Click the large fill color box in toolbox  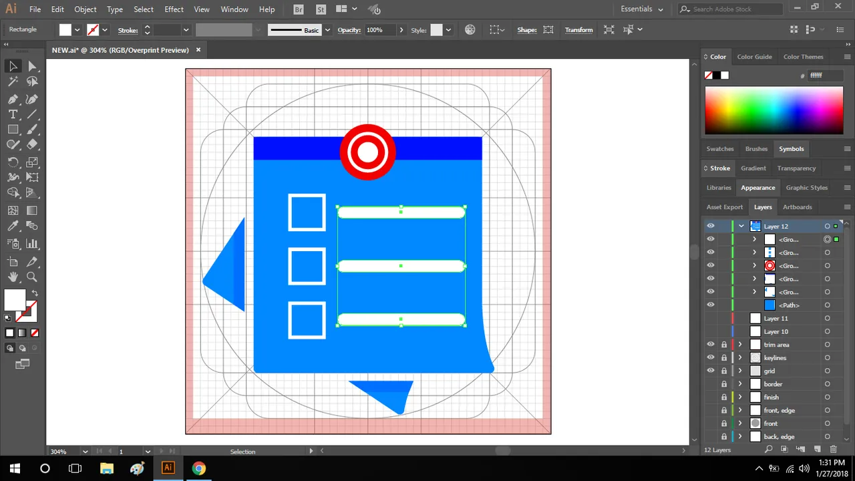15,300
